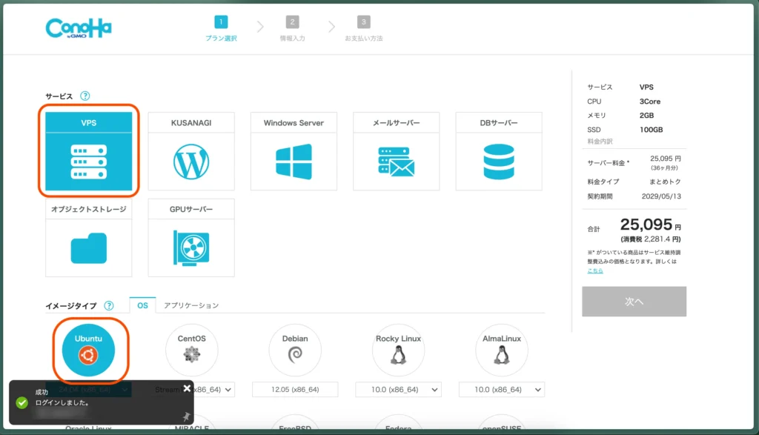Select the AlmaLinux OS image
Screen dimensions: 759x435
click(x=502, y=351)
